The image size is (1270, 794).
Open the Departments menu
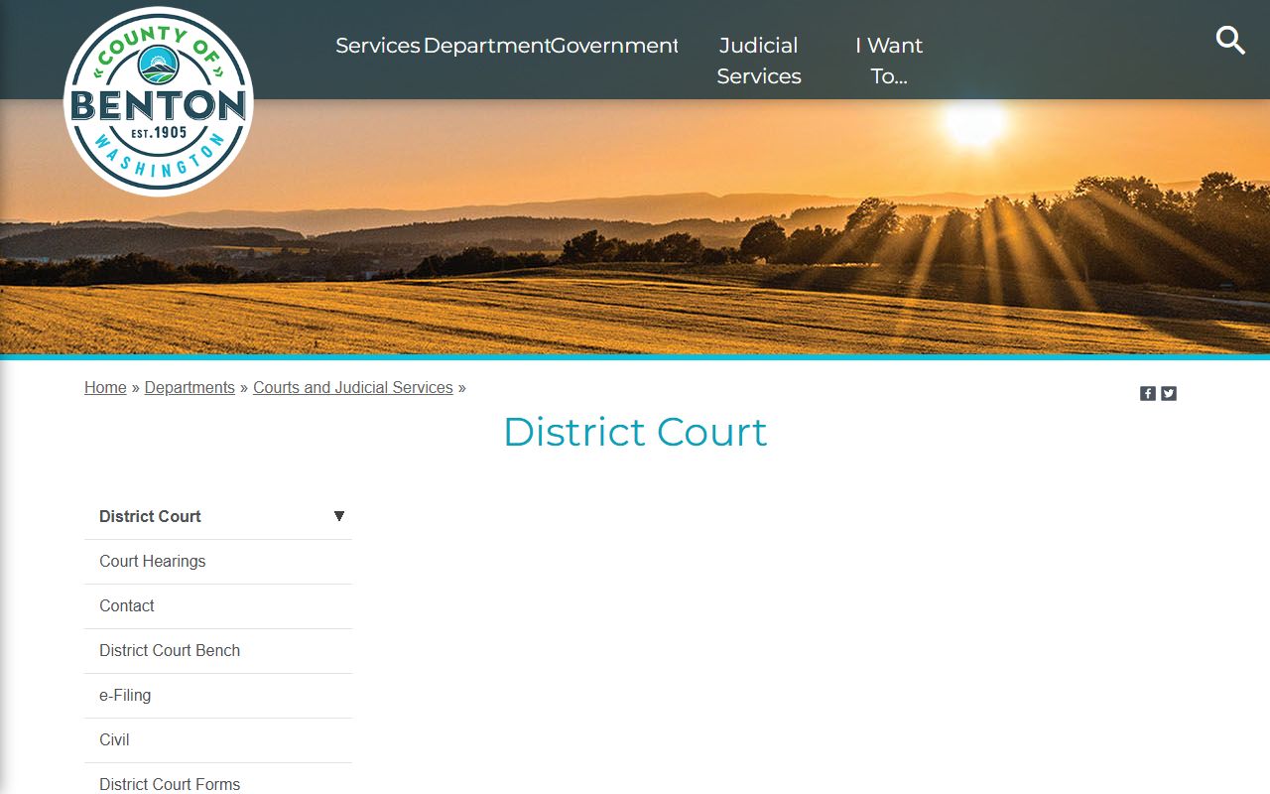click(486, 46)
